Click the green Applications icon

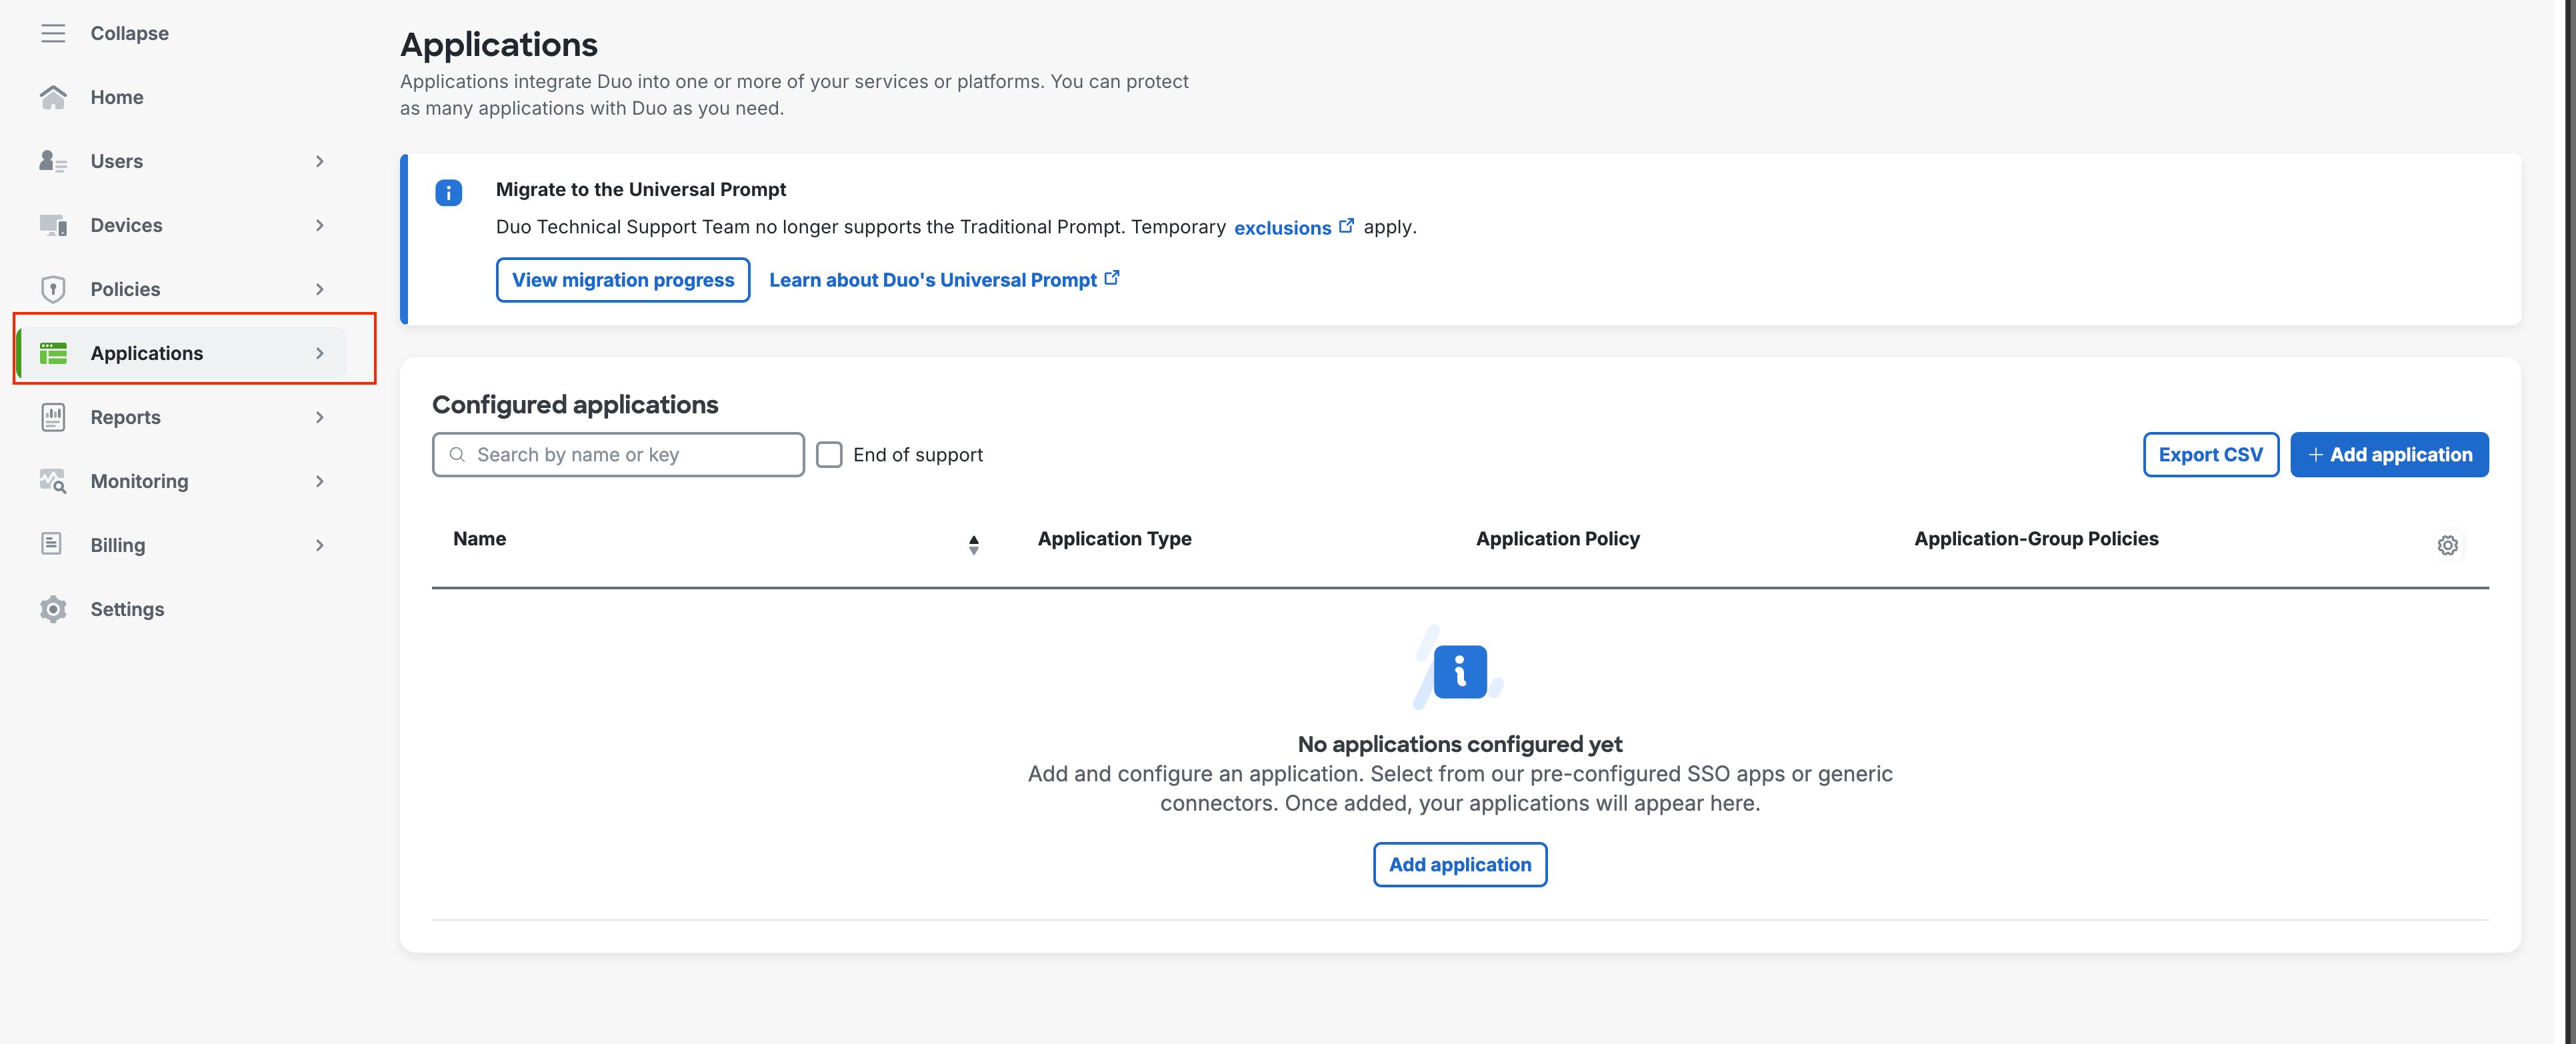(53, 353)
